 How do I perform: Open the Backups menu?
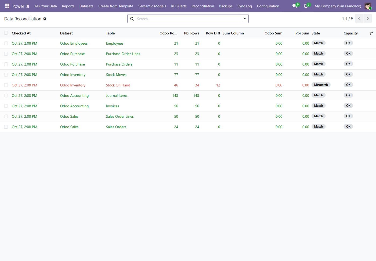point(226,6)
